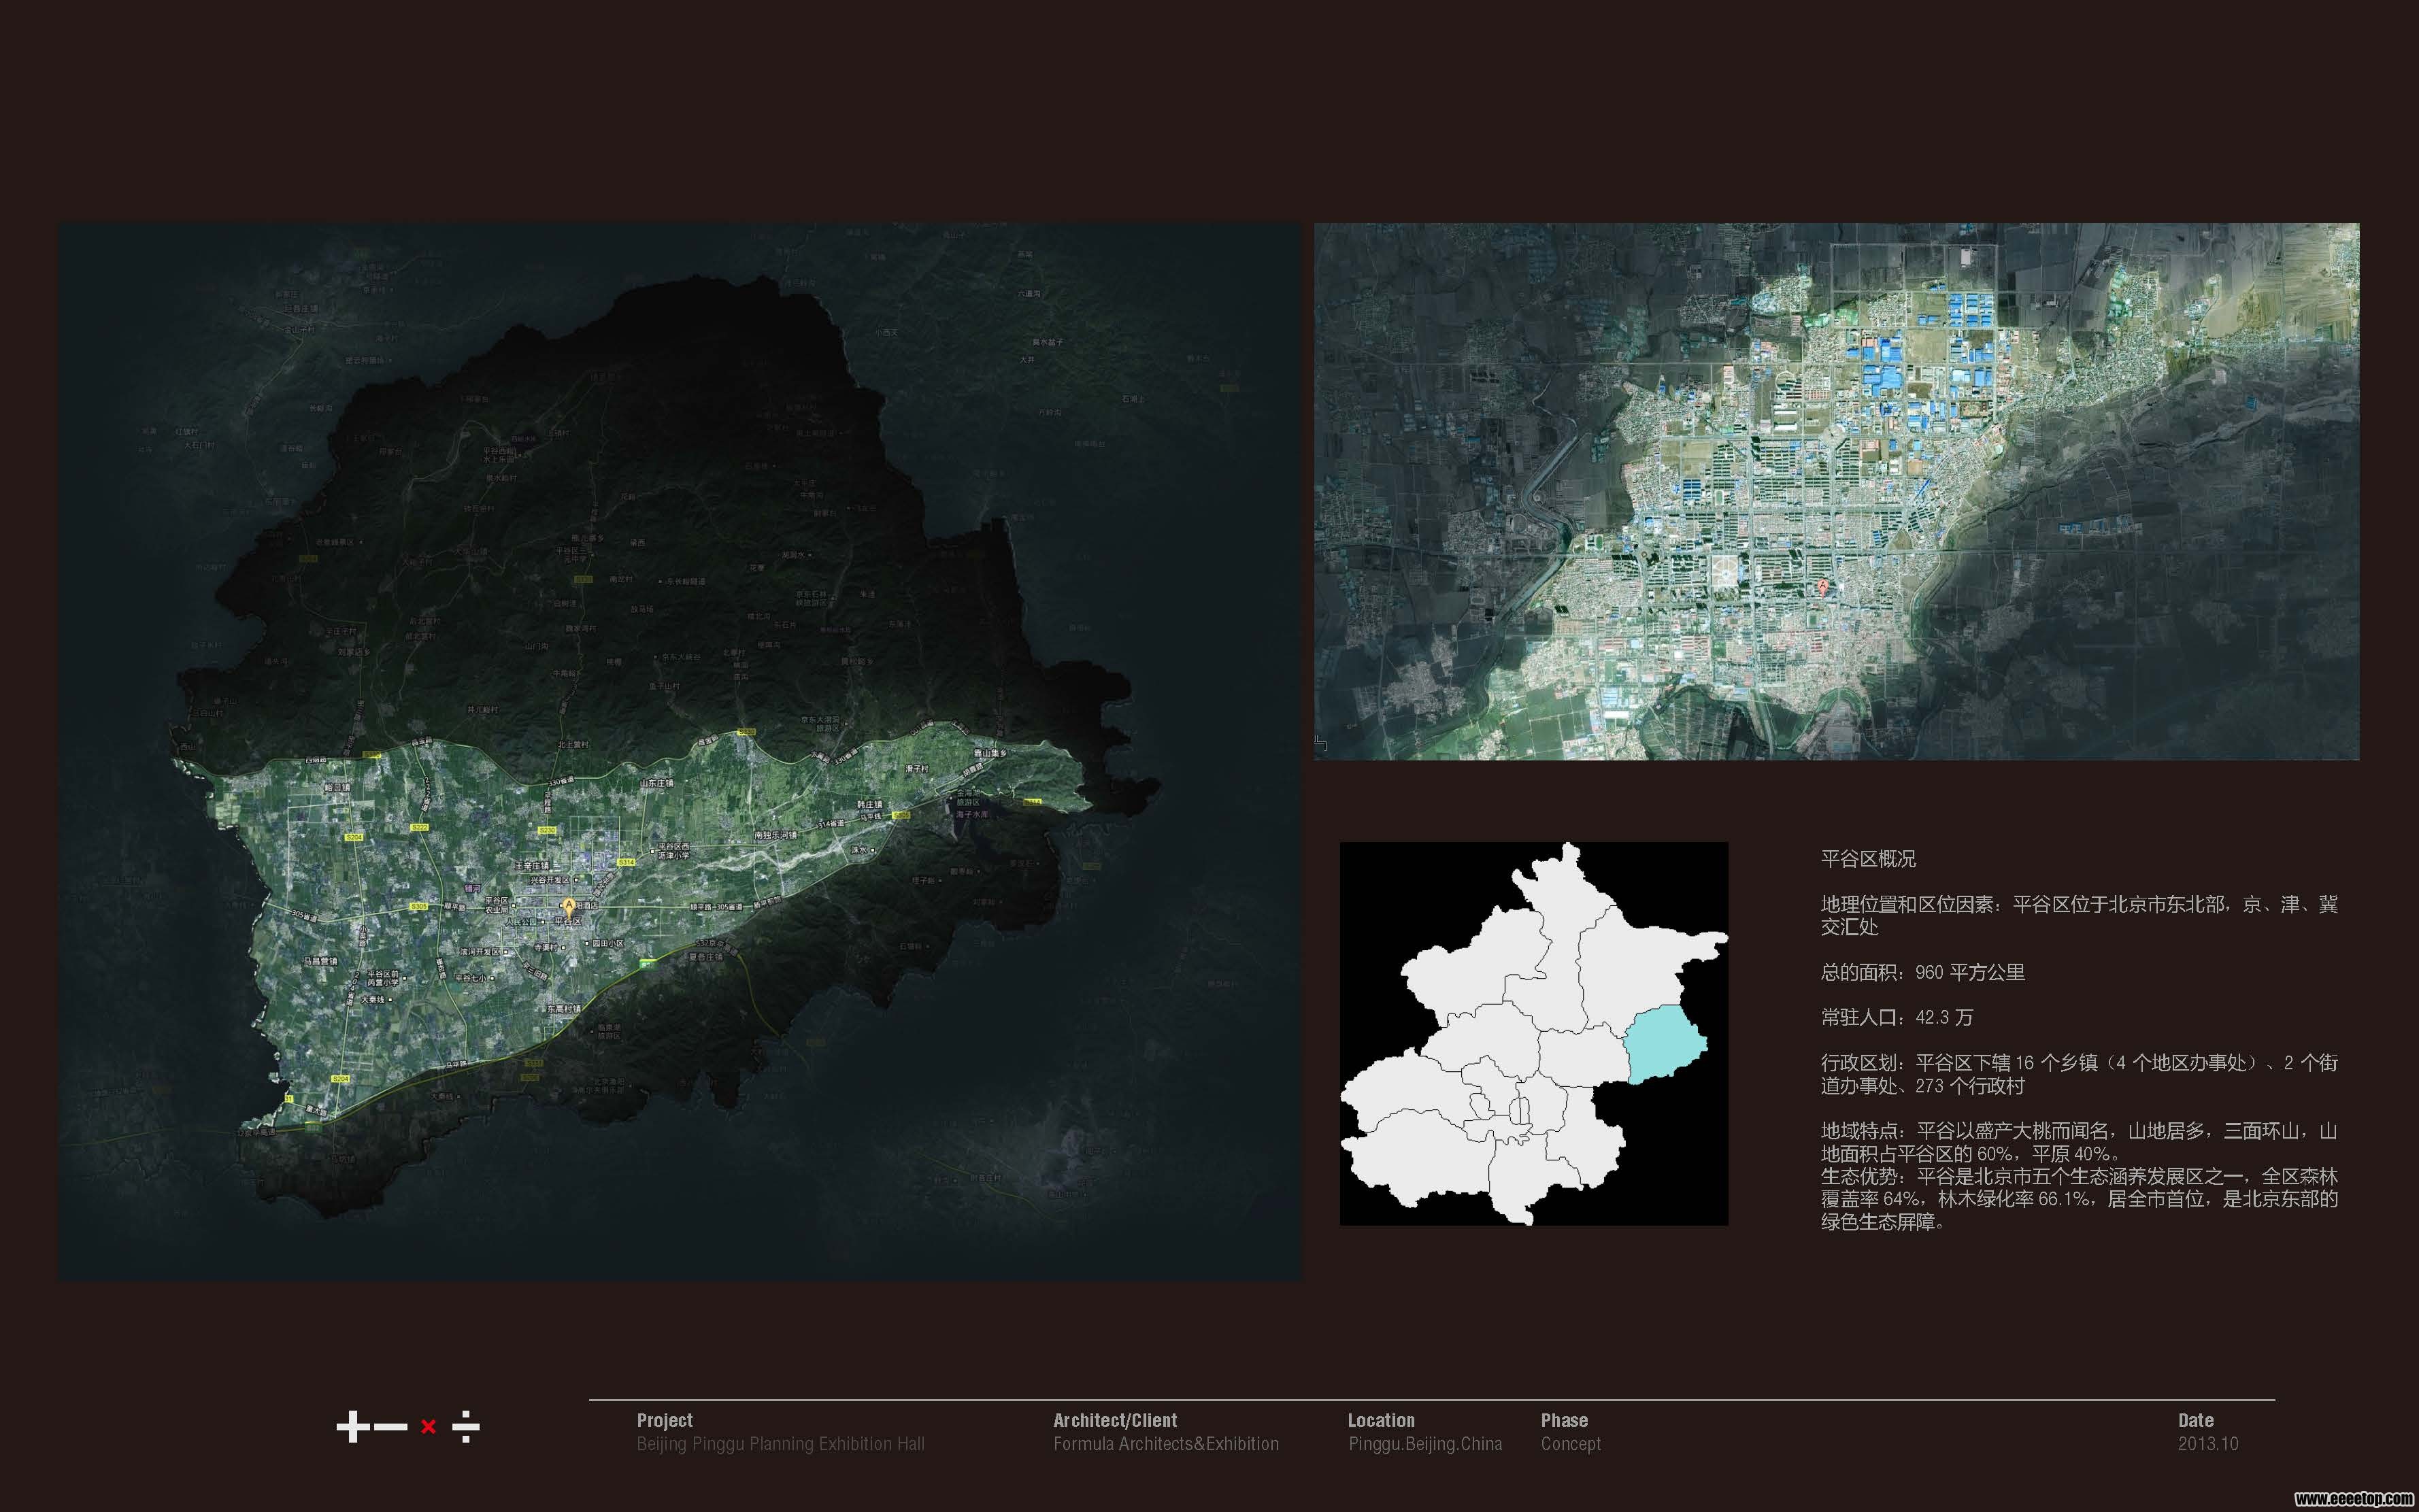
Task: Select the cyan highlighted Pinggu district
Action: 1665,1045
